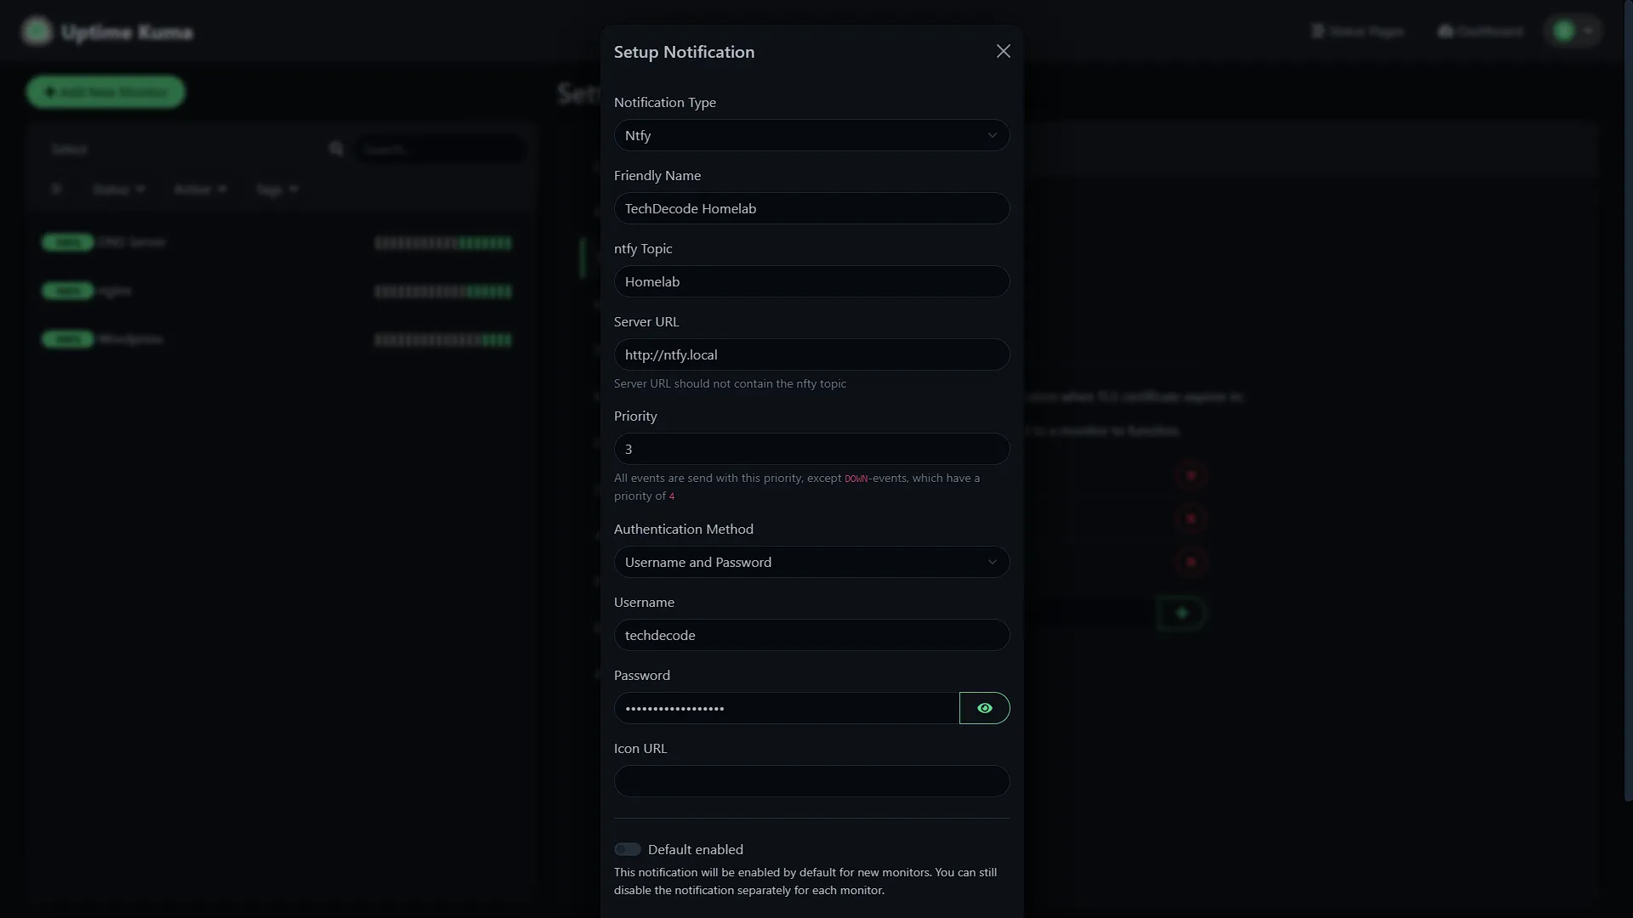This screenshot has width=1633, height=918.
Task: Click the empty Icon URL field
Action: coord(811,781)
